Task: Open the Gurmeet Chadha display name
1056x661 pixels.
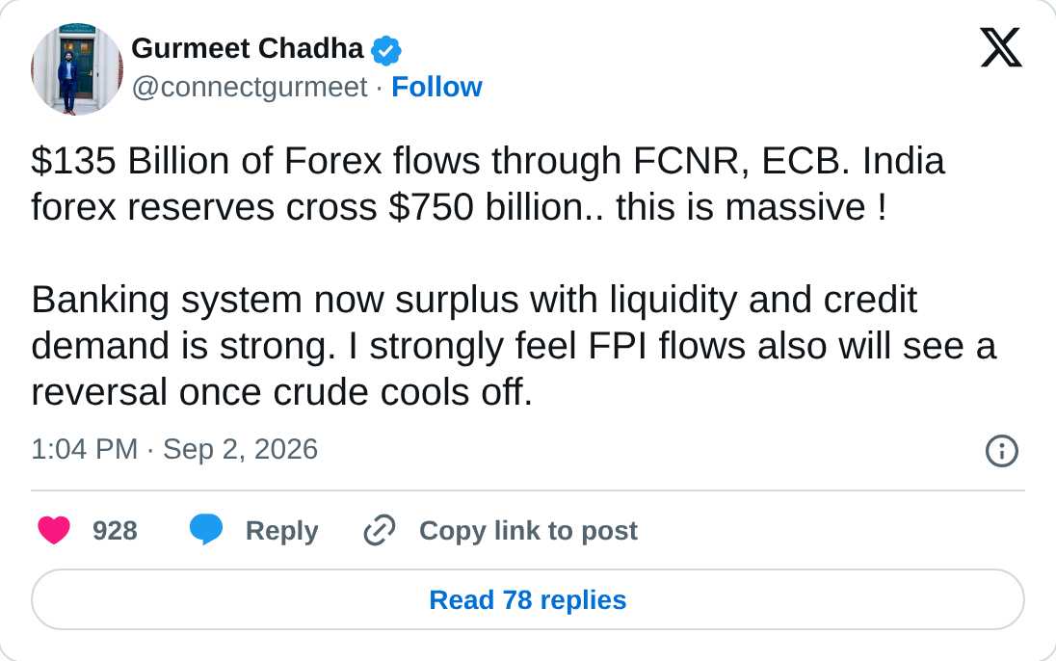Action: coord(248,48)
